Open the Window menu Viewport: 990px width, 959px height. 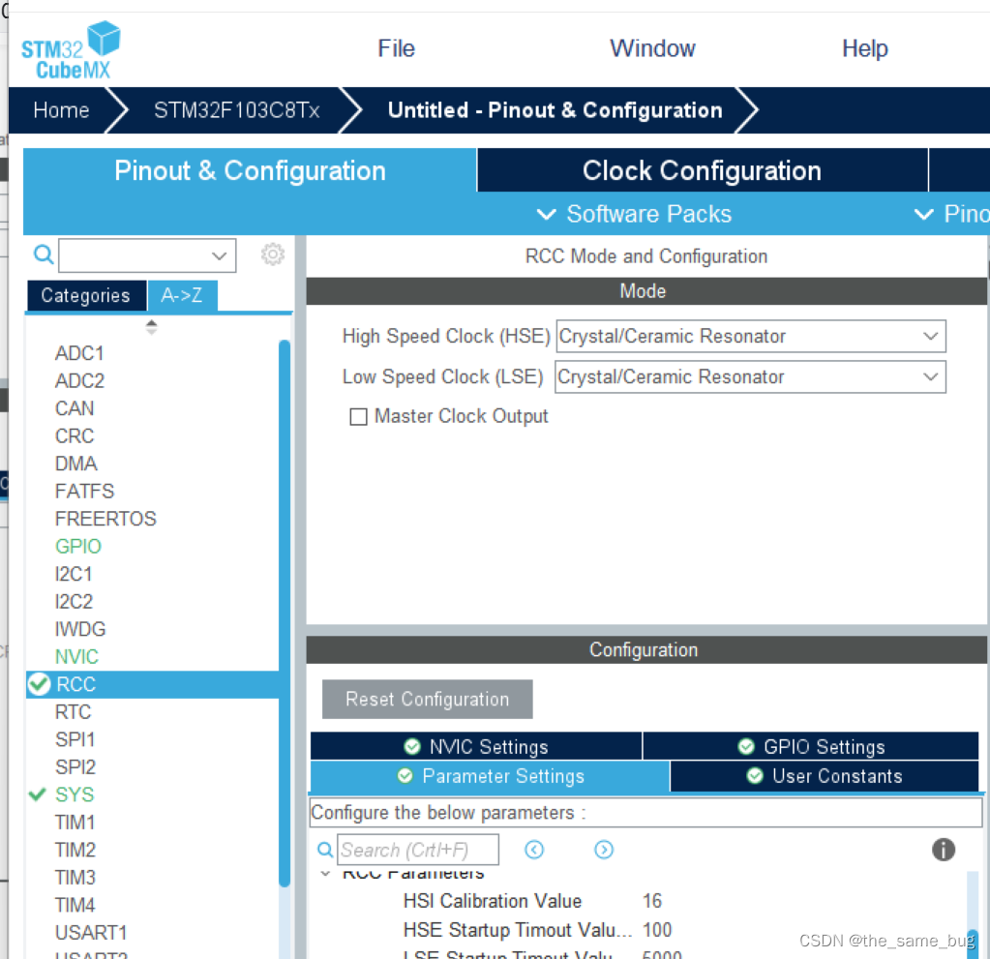pyautogui.click(x=652, y=48)
